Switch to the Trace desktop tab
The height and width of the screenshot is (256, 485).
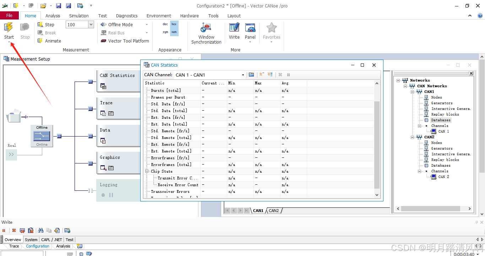[x=14, y=246]
